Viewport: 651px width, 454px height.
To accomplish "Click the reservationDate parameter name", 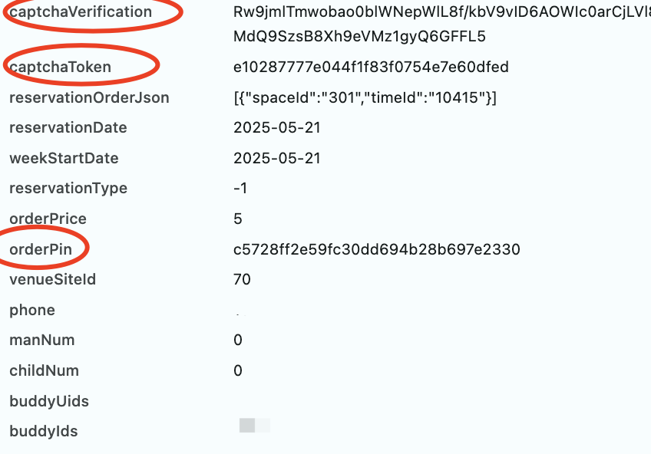I will coord(68,128).
